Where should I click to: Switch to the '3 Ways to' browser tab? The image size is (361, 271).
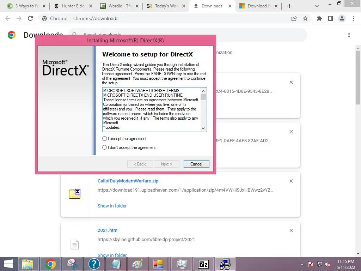pos(26,6)
